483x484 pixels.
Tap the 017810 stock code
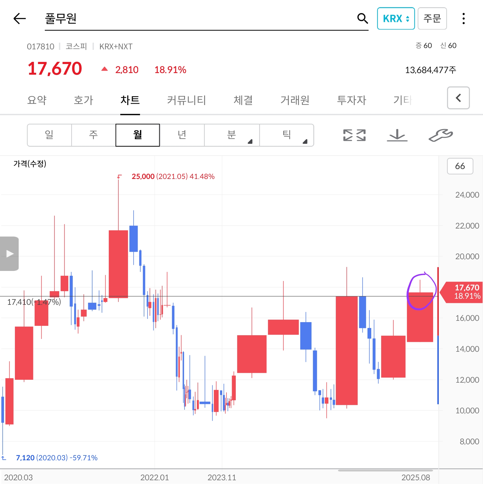[41, 47]
